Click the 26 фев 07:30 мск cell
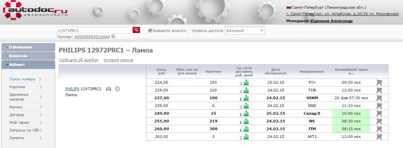Screen dimensions: 403x148 click(351, 98)
